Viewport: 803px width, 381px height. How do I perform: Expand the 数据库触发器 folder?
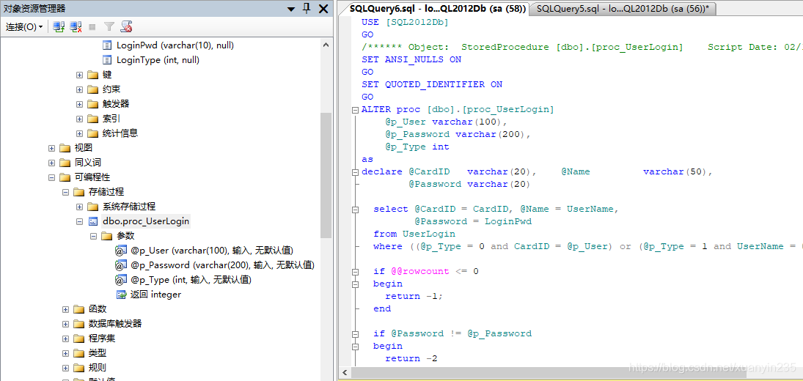click(65, 325)
